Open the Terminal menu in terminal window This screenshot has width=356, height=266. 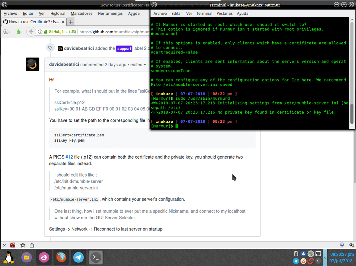point(204,13)
